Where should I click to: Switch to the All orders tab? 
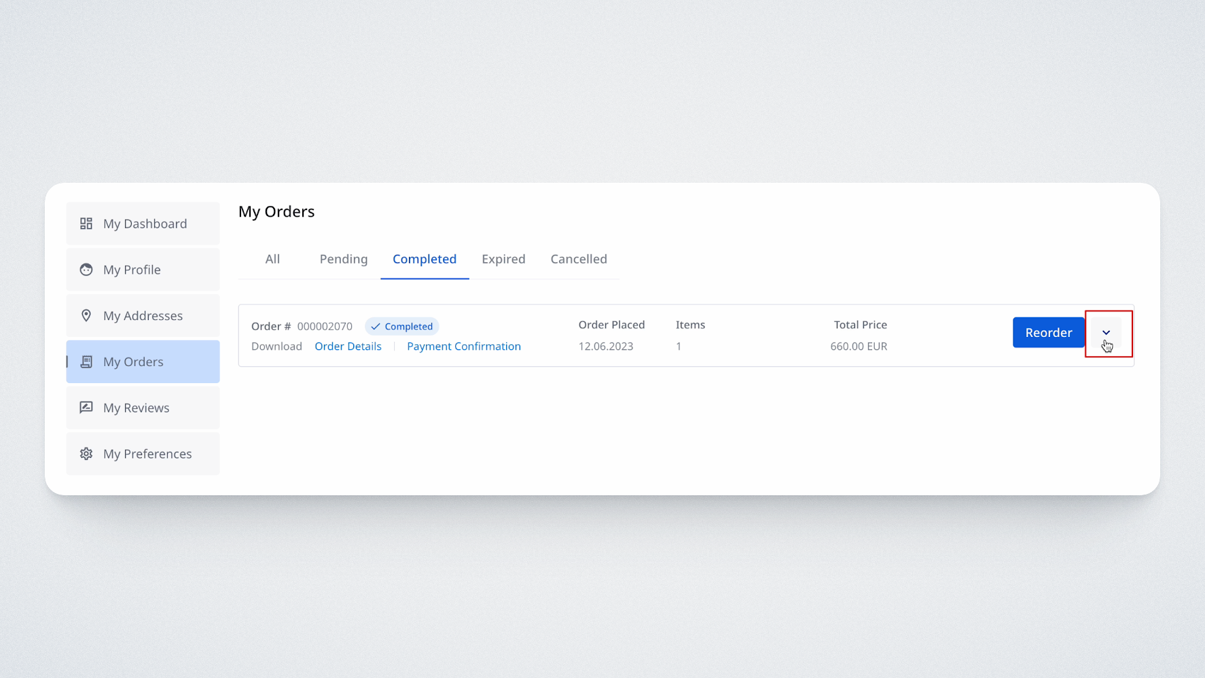[x=272, y=259]
